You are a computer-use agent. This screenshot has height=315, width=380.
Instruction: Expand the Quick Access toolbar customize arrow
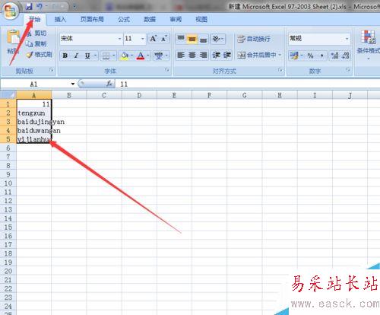pyautogui.click(x=74, y=7)
